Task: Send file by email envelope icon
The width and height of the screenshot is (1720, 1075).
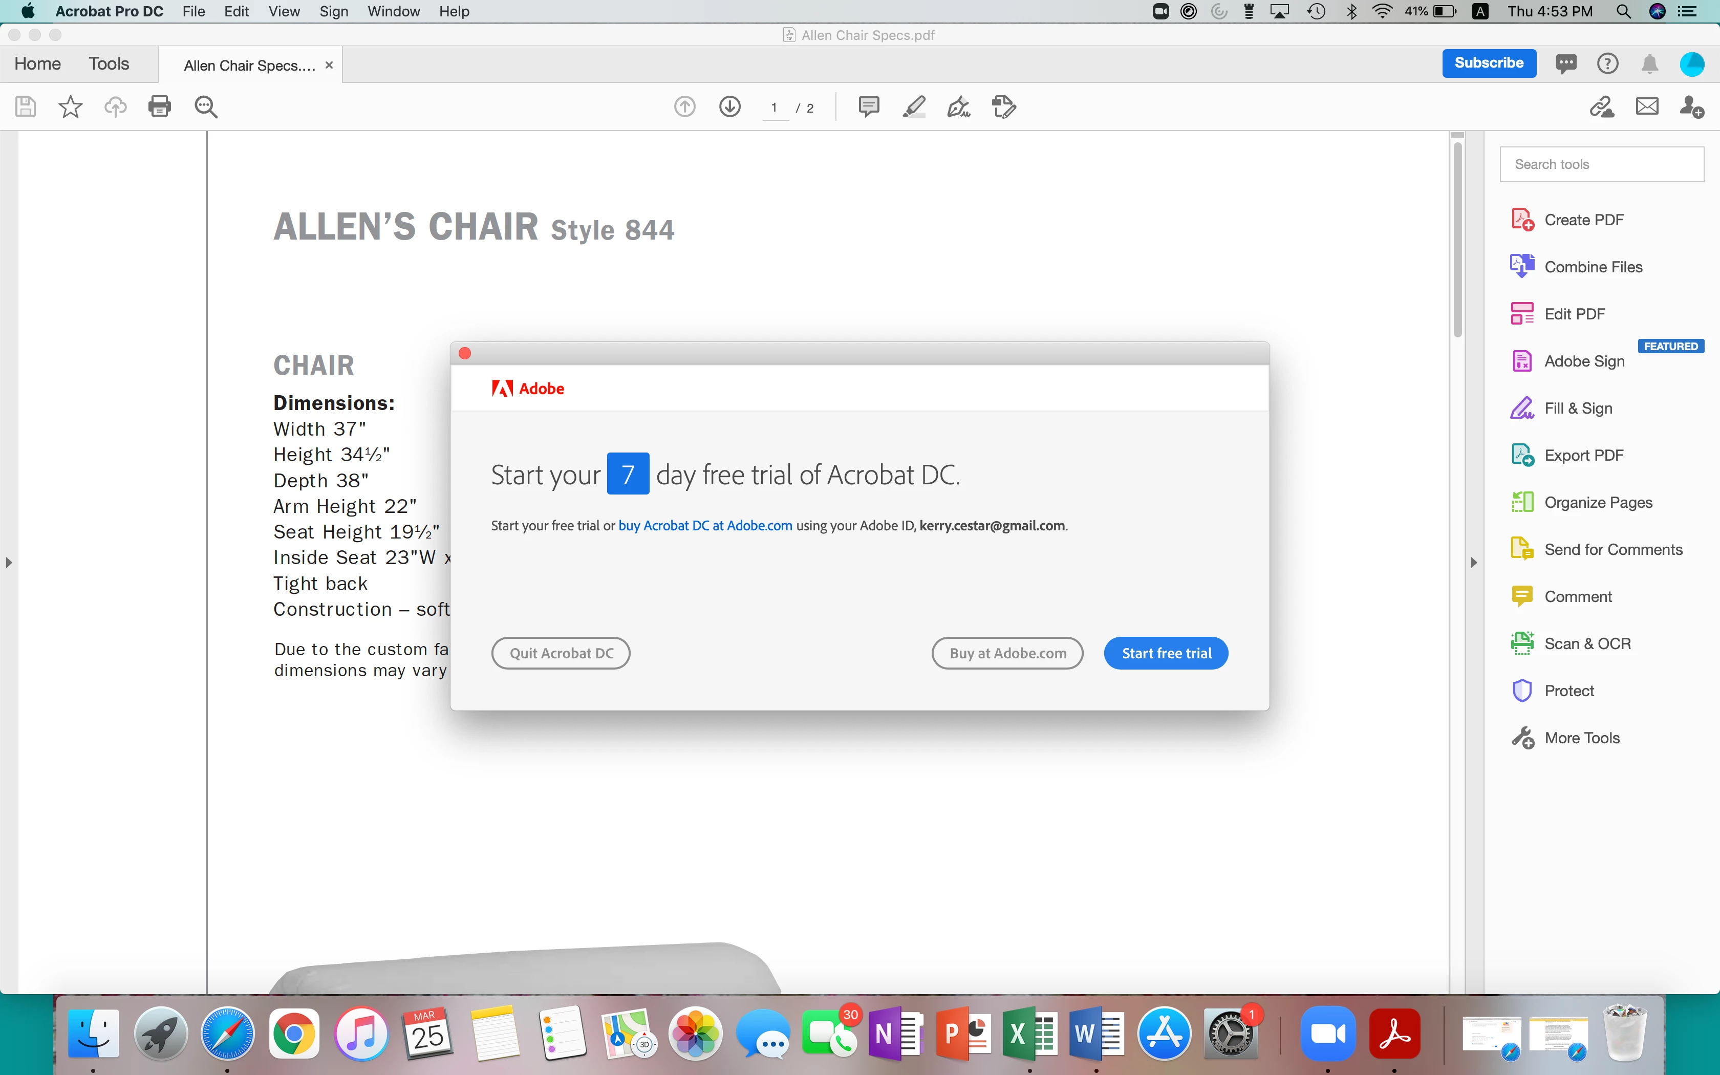Action: pos(1647,106)
